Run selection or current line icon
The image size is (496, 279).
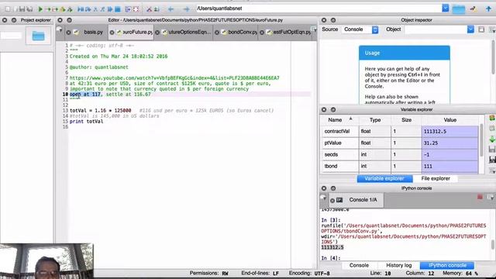click(x=63, y=9)
